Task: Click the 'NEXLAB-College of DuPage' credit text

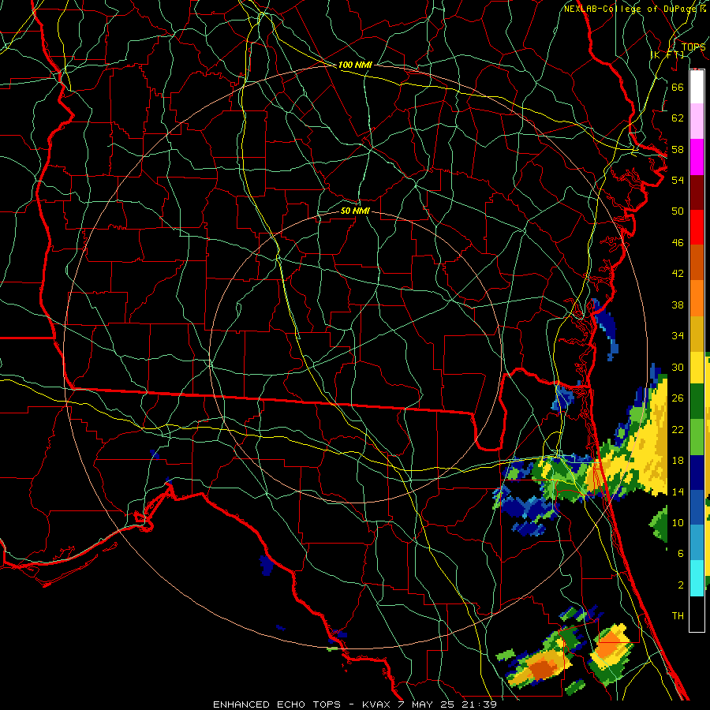Action: (630, 9)
